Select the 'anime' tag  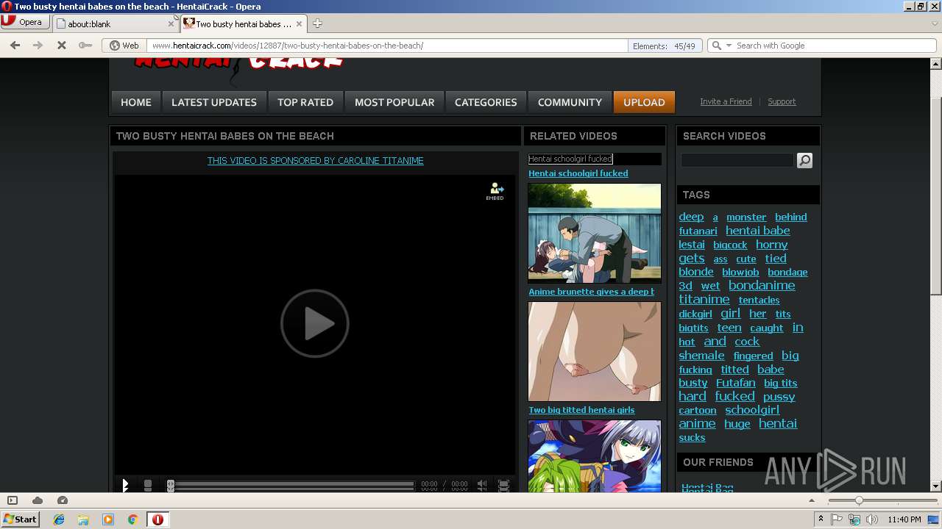pyautogui.click(x=697, y=424)
